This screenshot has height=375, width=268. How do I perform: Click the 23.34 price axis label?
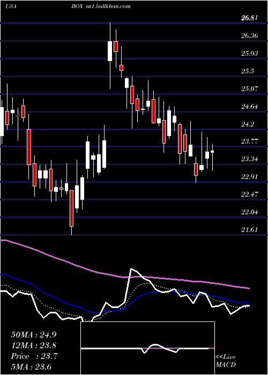tap(250, 159)
